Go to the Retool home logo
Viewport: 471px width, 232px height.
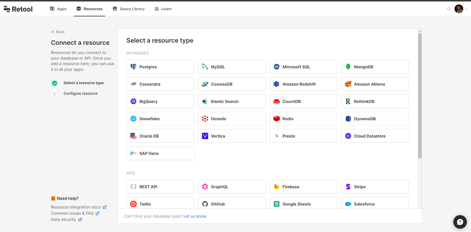tap(18, 9)
